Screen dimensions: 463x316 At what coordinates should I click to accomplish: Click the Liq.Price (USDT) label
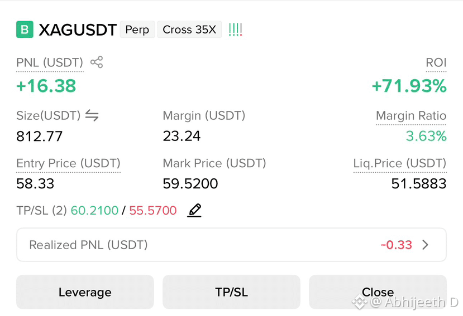[x=400, y=163]
